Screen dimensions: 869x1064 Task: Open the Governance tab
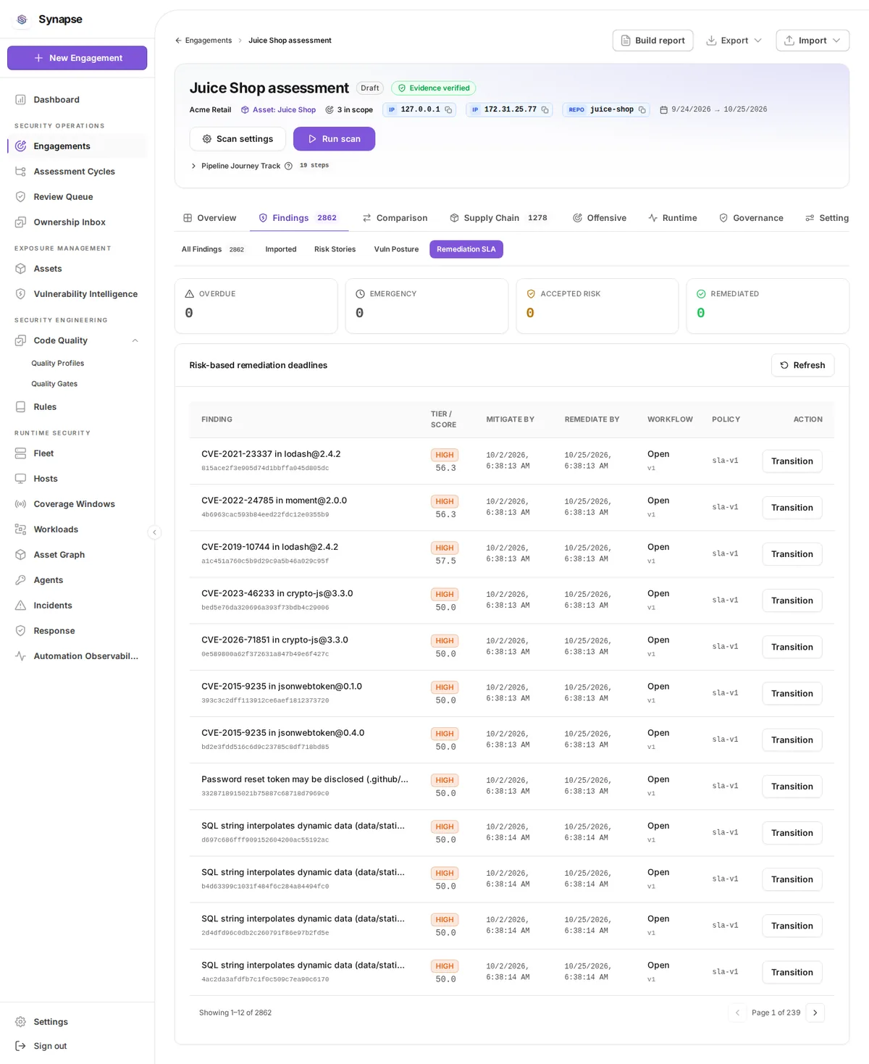click(x=751, y=218)
